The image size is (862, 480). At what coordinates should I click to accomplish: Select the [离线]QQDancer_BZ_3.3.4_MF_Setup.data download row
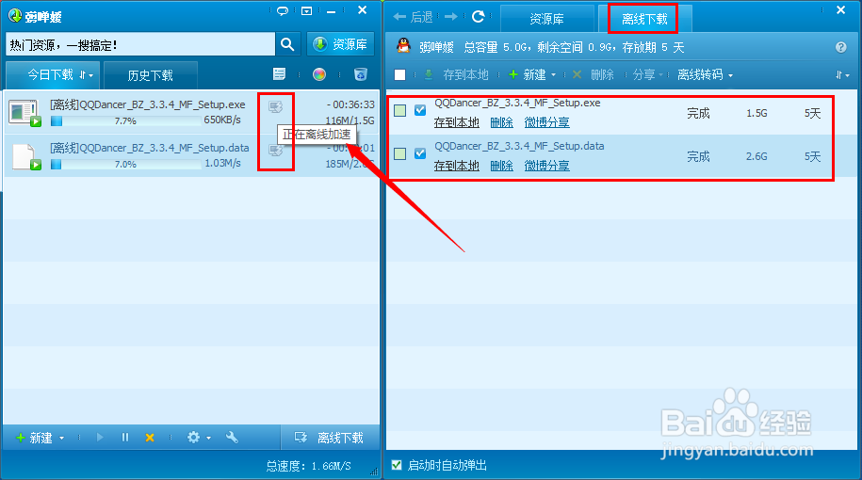click(x=191, y=155)
